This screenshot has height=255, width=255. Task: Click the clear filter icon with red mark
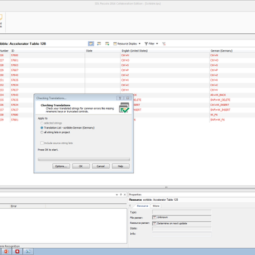point(164,43)
